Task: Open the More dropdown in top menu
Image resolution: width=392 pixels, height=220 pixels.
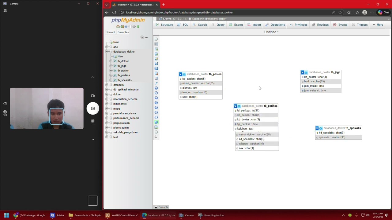Action: coord(378,25)
